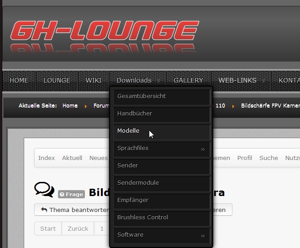Choose Empfänger in the Downloads menu
300x248 pixels.
click(133, 200)
